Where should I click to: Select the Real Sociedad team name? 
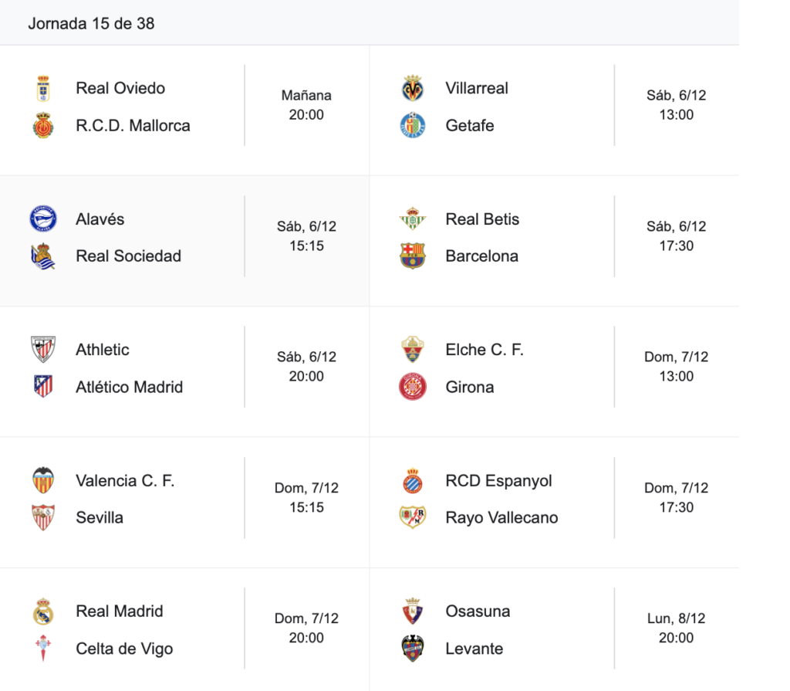128,256
